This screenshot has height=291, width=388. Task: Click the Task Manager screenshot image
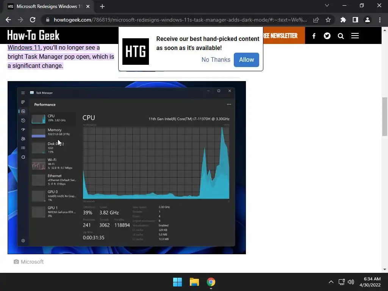tap(127, 167)
